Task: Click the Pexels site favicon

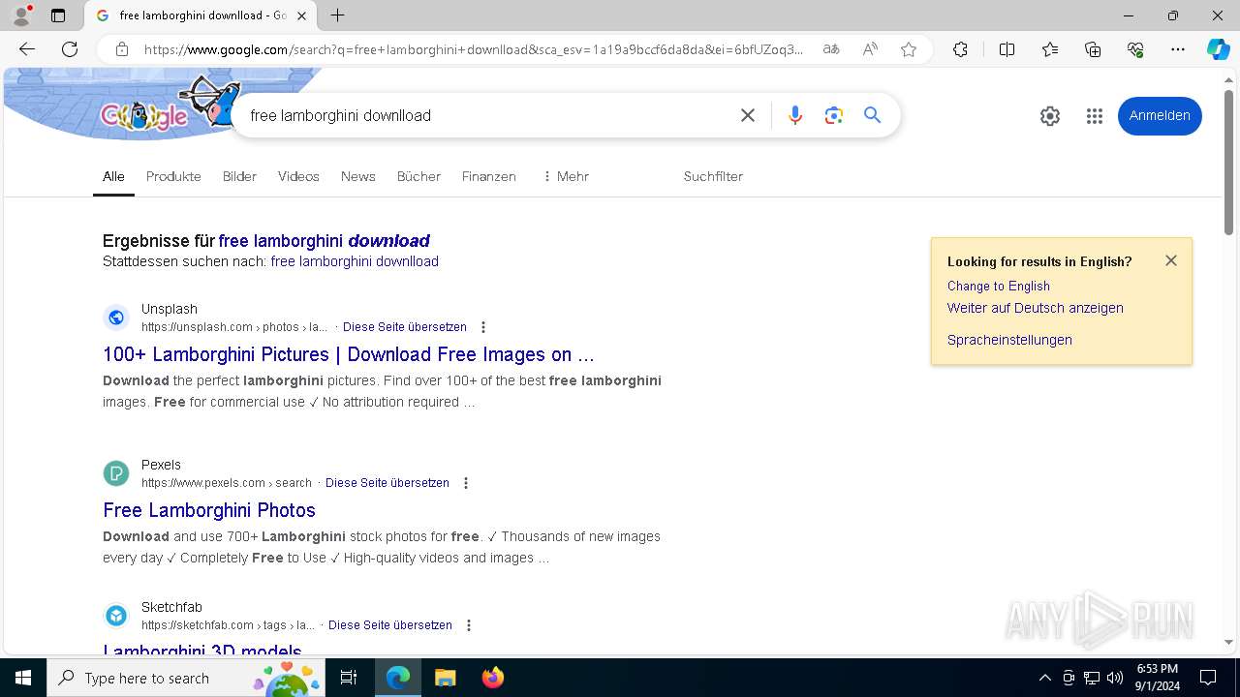Action: 116,473
